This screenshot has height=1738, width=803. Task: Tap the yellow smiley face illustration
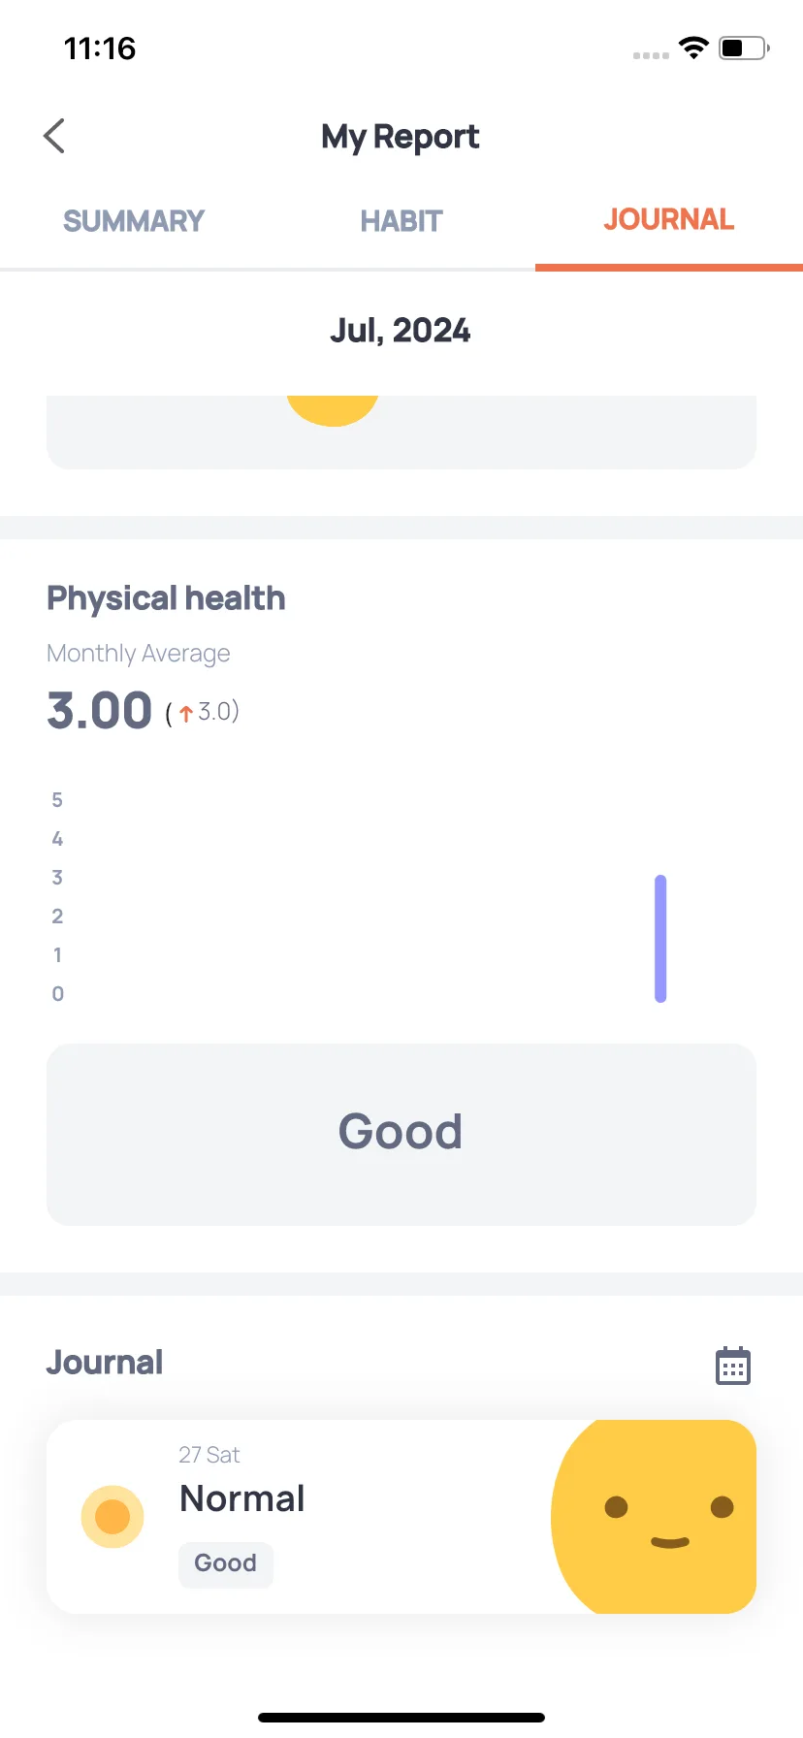654,1516
